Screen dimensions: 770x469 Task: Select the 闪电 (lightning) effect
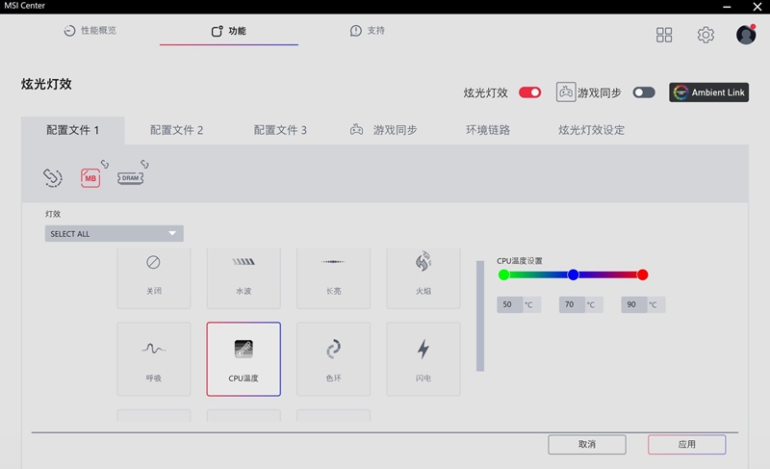pyautogui.click(x=423, y=359)
